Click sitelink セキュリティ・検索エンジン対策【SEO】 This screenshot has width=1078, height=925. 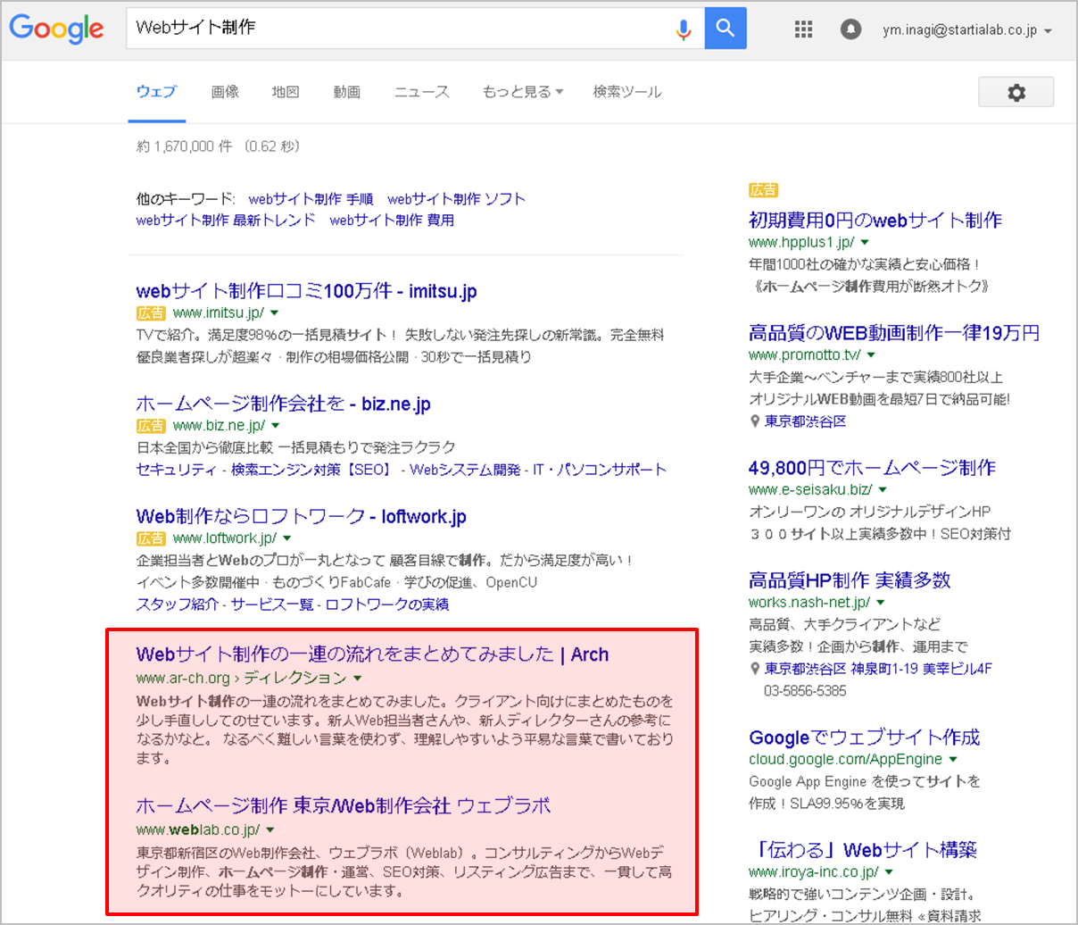tap(265, 470)
